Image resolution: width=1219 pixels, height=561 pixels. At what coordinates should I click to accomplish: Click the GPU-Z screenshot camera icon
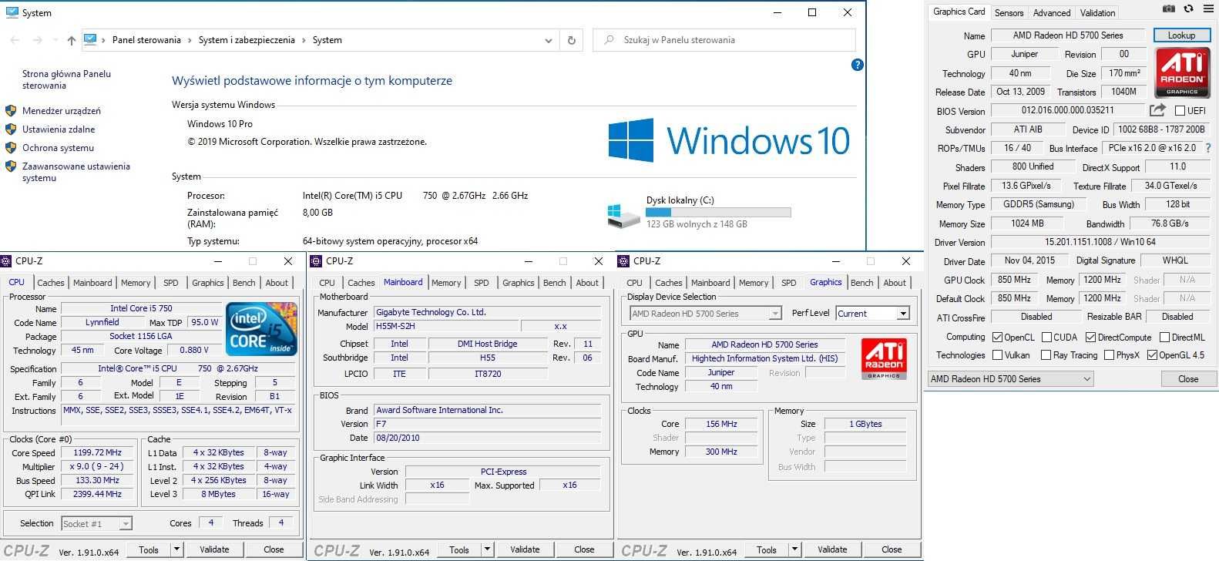point(1168,9)
